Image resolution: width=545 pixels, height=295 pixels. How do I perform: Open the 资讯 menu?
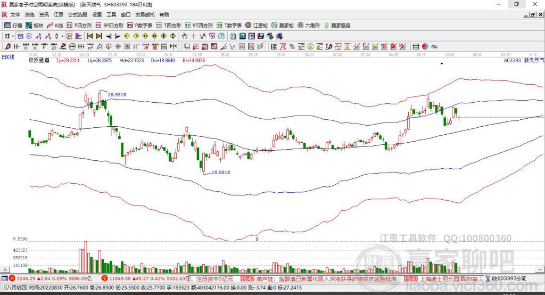click(x=44, y=14)
